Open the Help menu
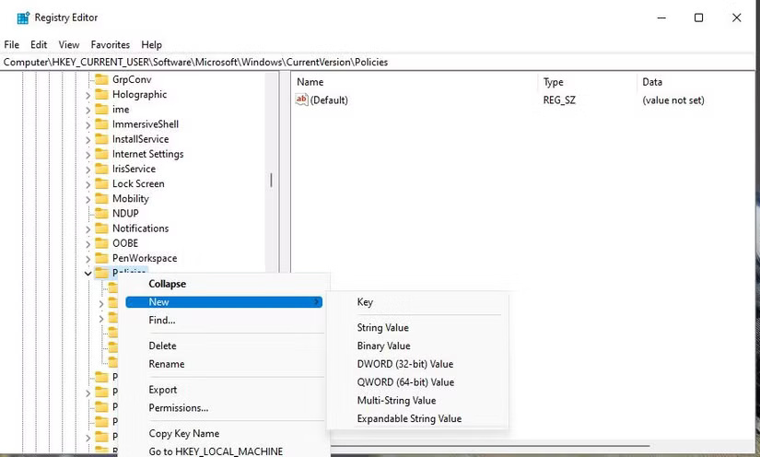The image size is (760, 457). (x=151, y=44)
